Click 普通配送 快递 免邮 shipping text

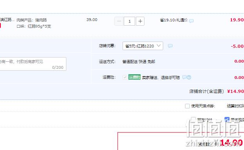tap(139, 62)
